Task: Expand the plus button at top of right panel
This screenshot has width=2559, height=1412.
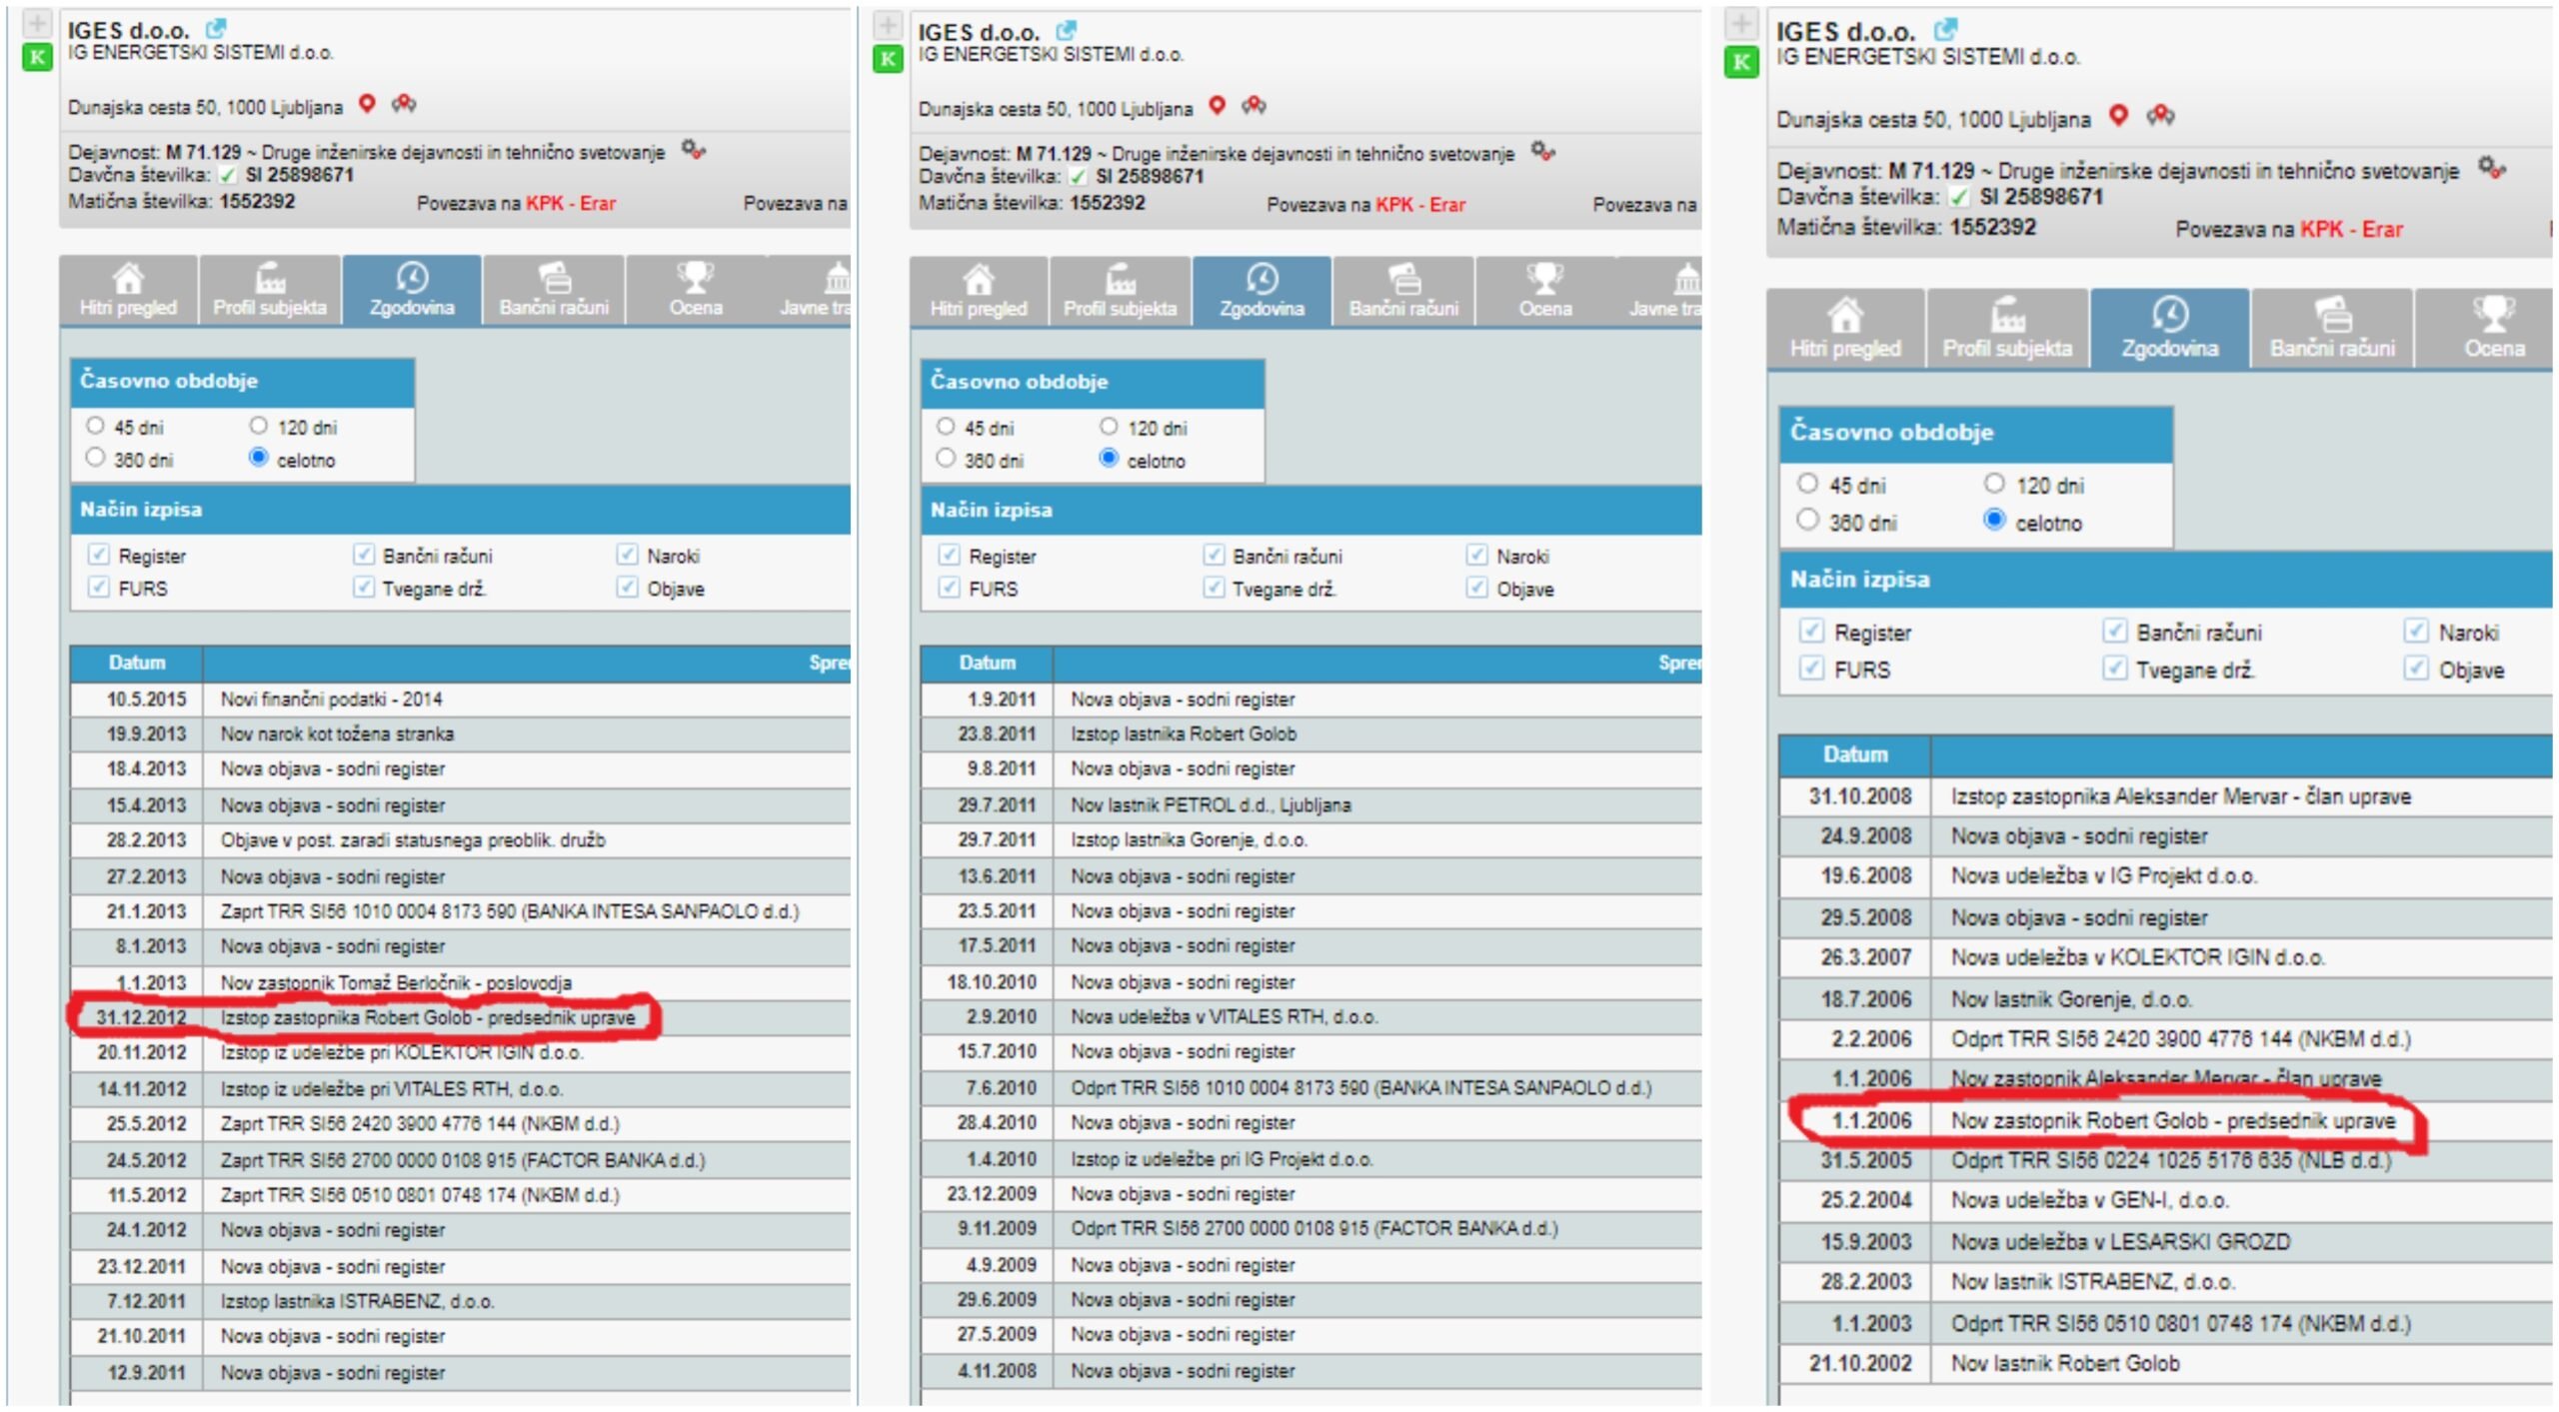Action: tap(1741, 23)
